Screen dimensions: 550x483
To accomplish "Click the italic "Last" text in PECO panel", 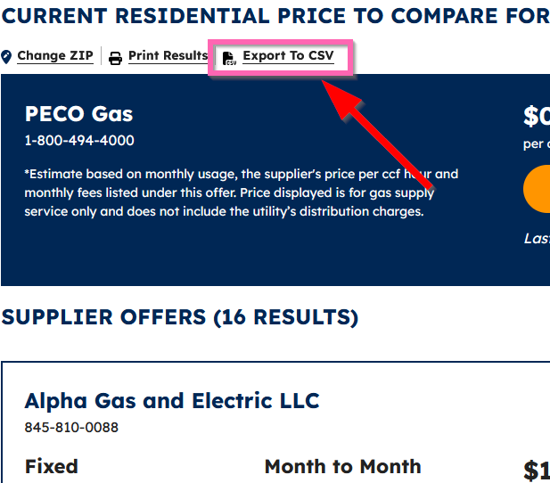I will [x=537, y=238].
